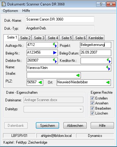Screen dimensions: 117x147
Task: Close the dialog with the red X button
Action: click(111, 4)
